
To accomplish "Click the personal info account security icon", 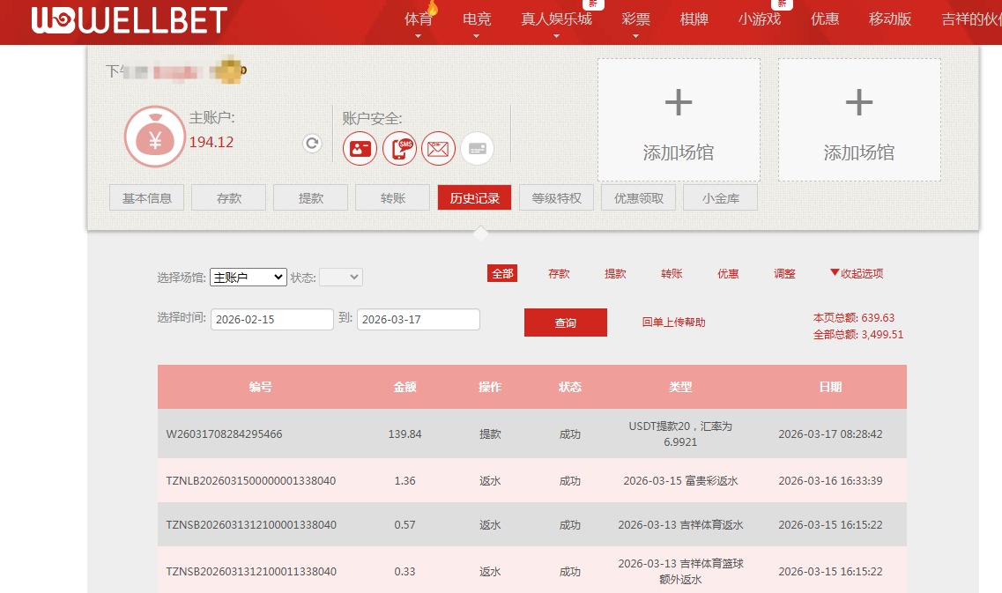I will coord(360,148).
